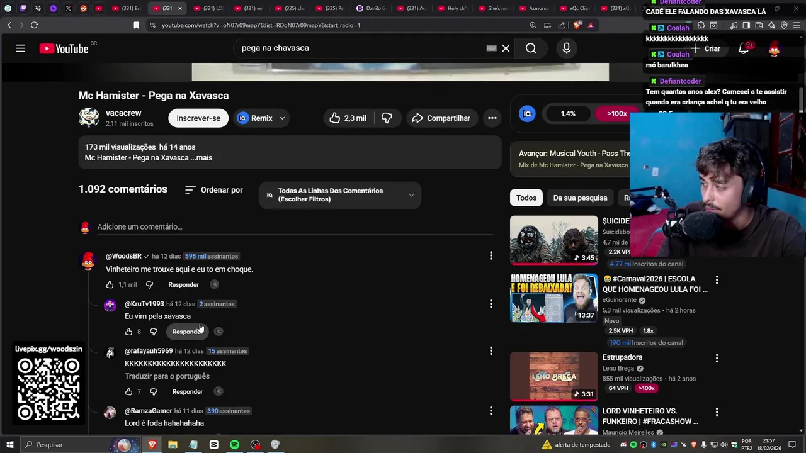The image size is (806, 453).
Task: Like the WoodsBR comment
Action: click(110, 284)
